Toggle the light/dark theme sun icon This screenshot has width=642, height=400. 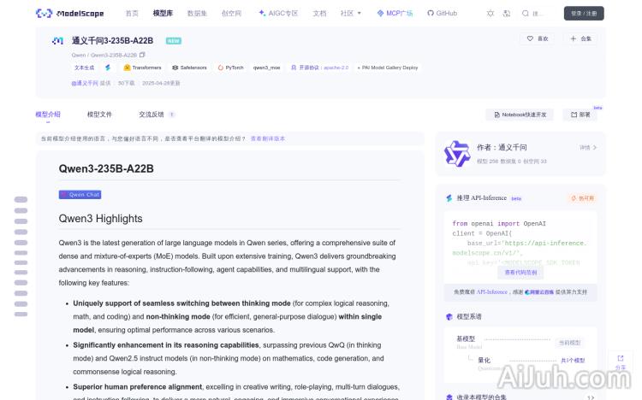point(490,14)
